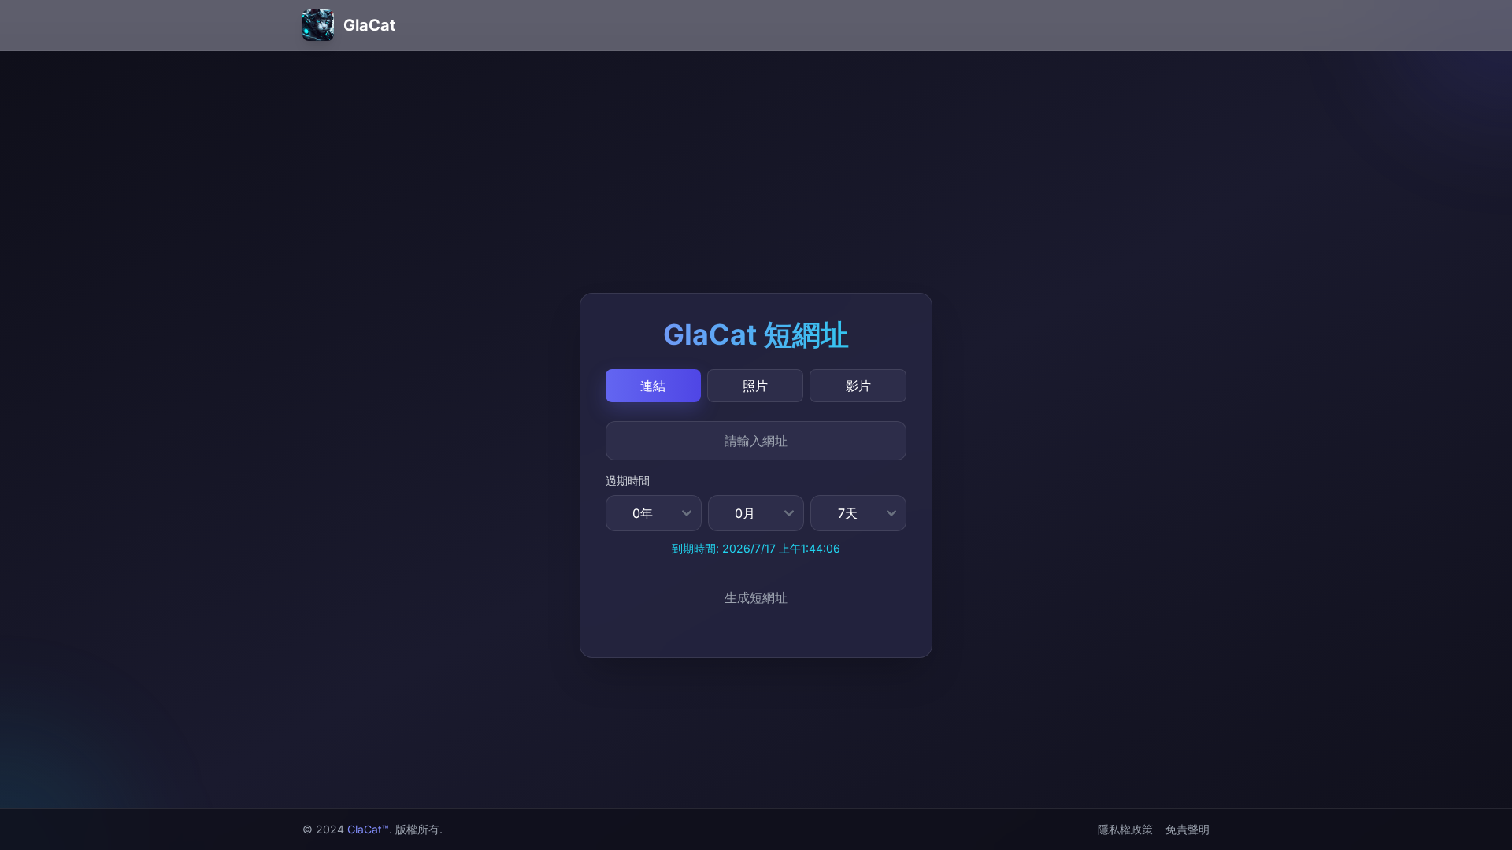This screenshot has width=1512, height=850.
Task: Open the GlaCat brand name in header
Action: click(369, 25)
